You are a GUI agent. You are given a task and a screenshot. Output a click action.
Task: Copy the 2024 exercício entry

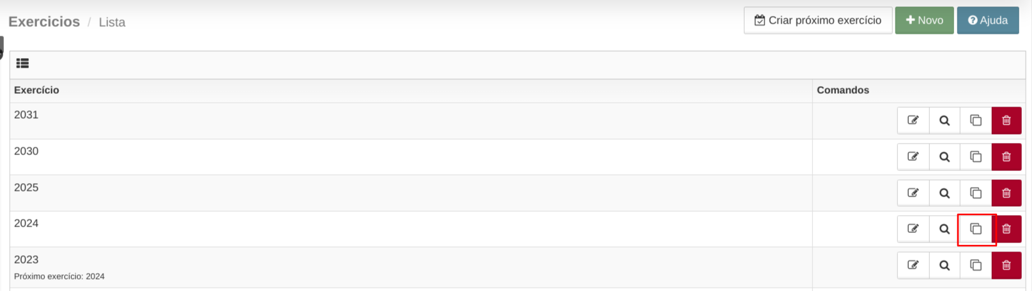(976, 229)
